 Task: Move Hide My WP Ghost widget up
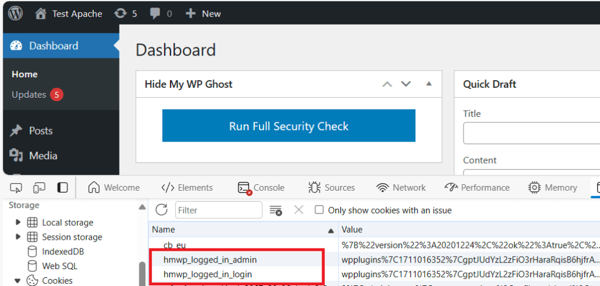point(387,84)
